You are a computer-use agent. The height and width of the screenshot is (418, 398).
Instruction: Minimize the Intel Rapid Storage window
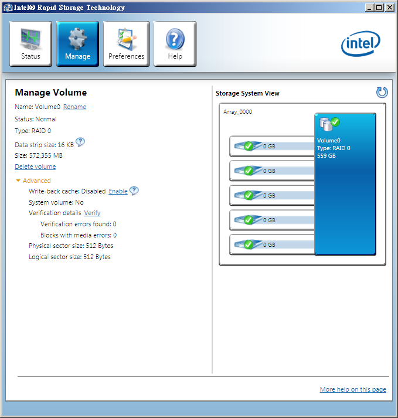tap(369, 8)
